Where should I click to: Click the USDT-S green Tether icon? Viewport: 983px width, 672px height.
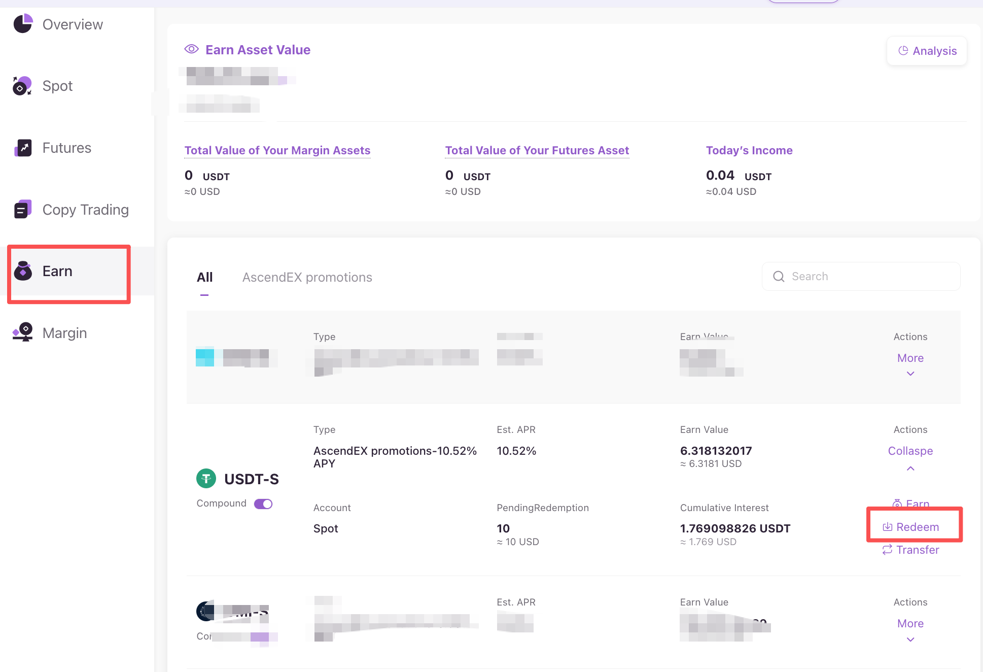(206, 479)
